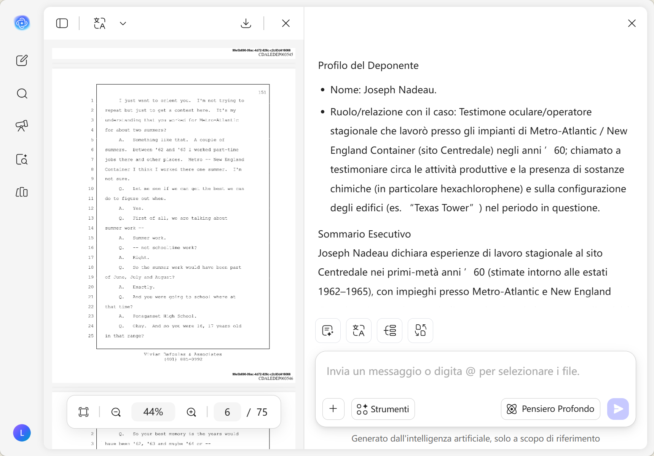The height and width of the screenshot is (456, 654).
Task: Click the AI summary quick action button
Action: pyautogui.click(x=328, y=330)
